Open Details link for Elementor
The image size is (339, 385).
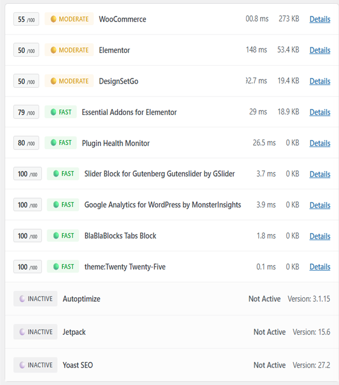[x=319, y=50]
